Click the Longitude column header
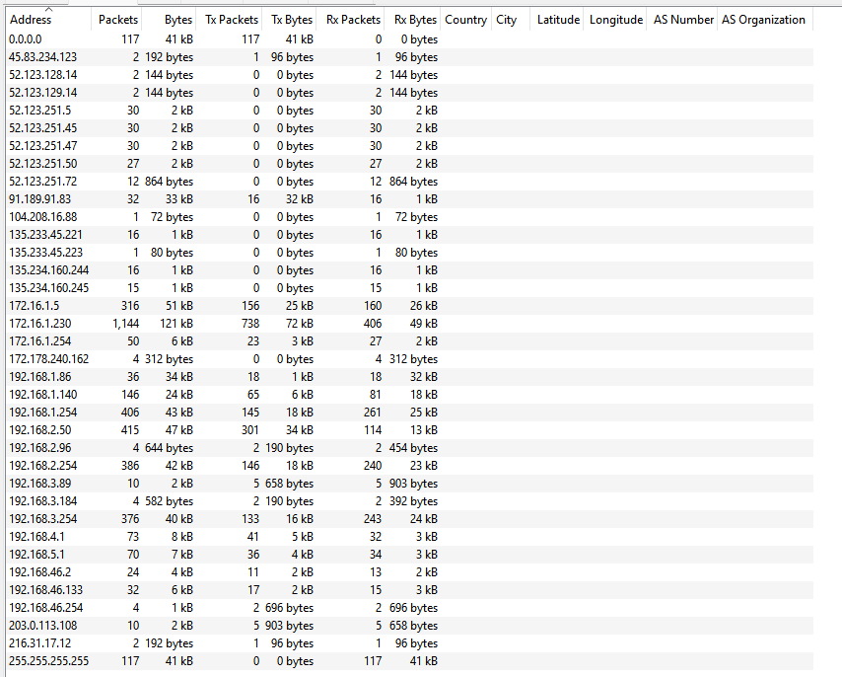 [616, 20]
